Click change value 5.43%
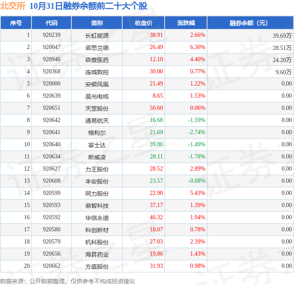Screen dimensions: 294x285 click(198, 193)
